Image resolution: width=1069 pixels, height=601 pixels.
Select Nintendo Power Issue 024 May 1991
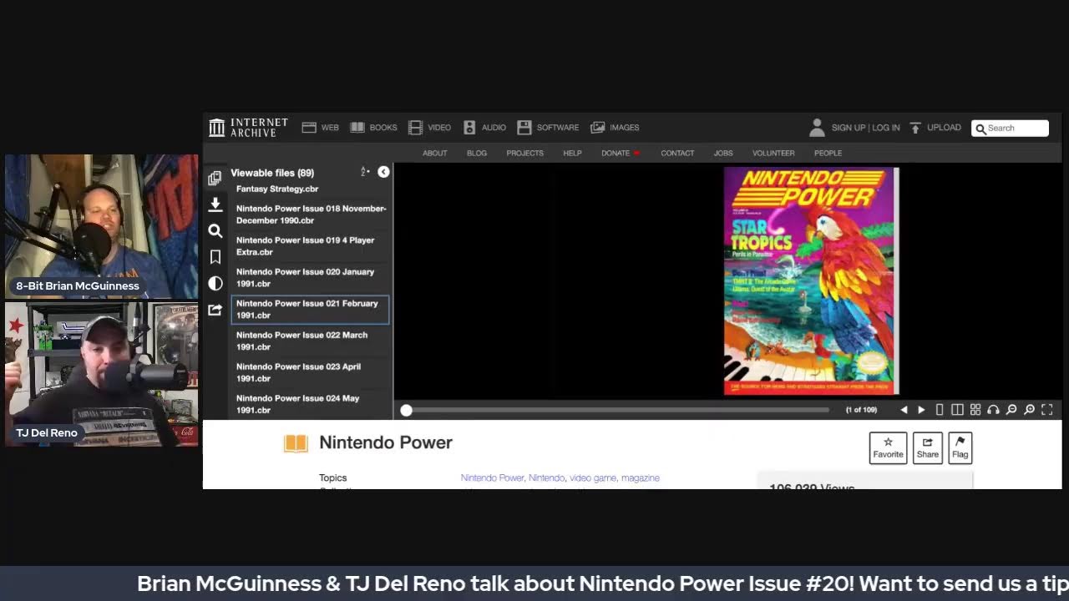coord(310,404)
